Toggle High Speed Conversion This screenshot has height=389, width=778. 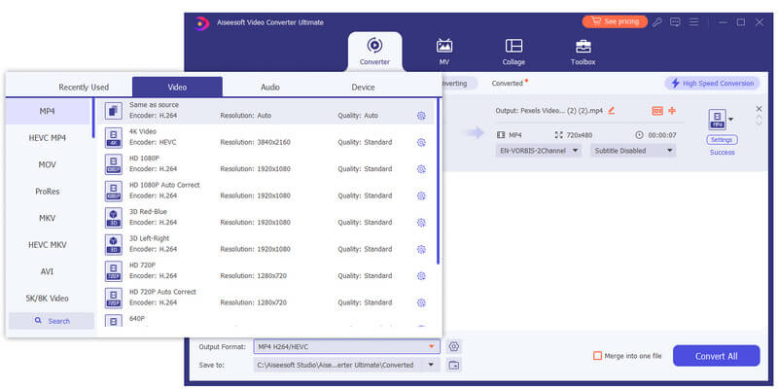[712, 84]
